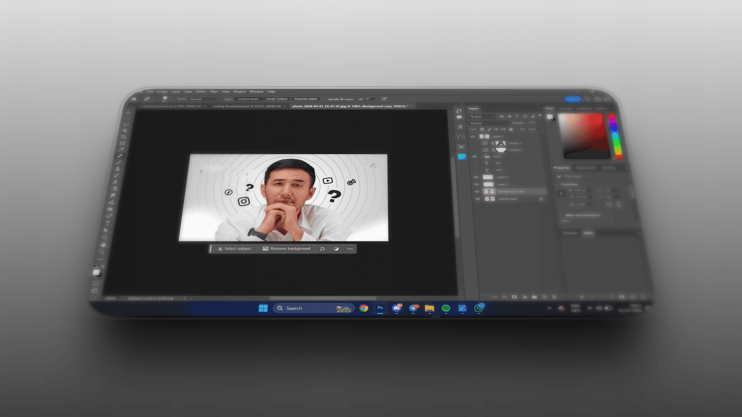Click the rainbow hue slider in Color panel

tap(614, 135)
